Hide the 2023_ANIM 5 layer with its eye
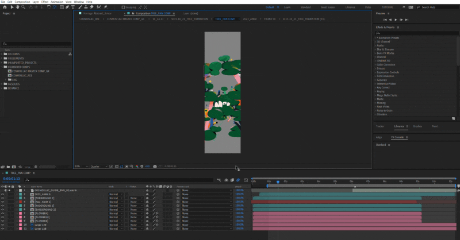 [2, 195]
